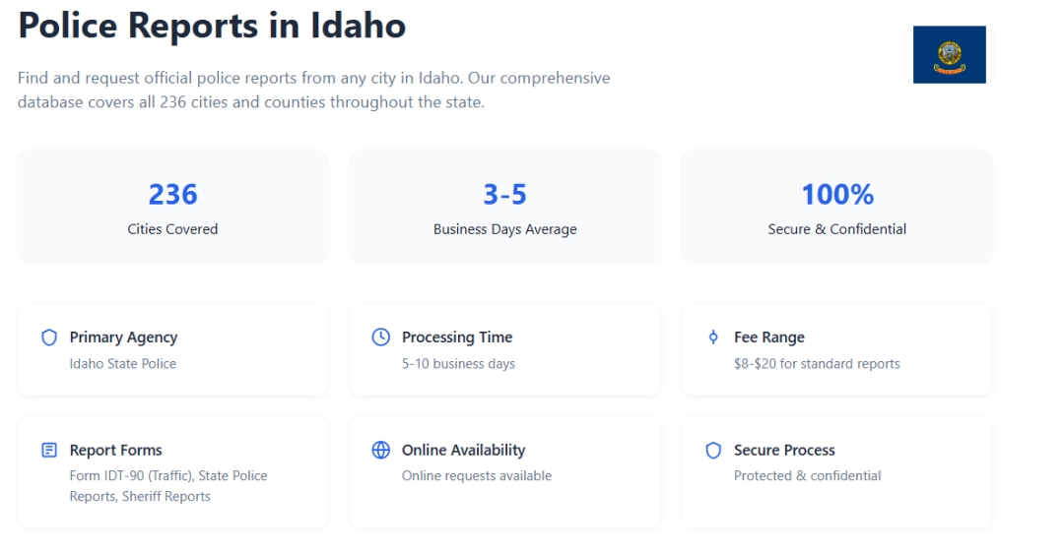
Task: Click the Online requests available text
Action: pyautogui.click(x=477, y=476)
